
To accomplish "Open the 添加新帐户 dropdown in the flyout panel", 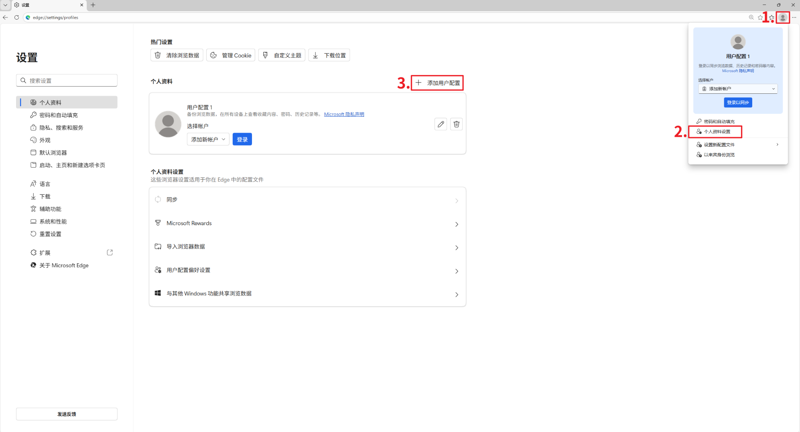I will click(738, 89).
